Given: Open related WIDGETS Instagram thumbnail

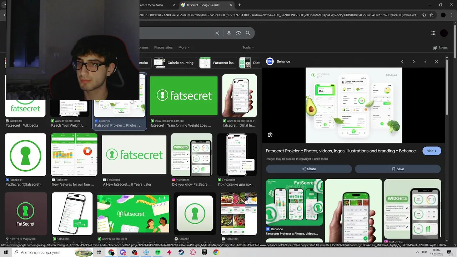Looking at the screenshot, I should point(412,209).
